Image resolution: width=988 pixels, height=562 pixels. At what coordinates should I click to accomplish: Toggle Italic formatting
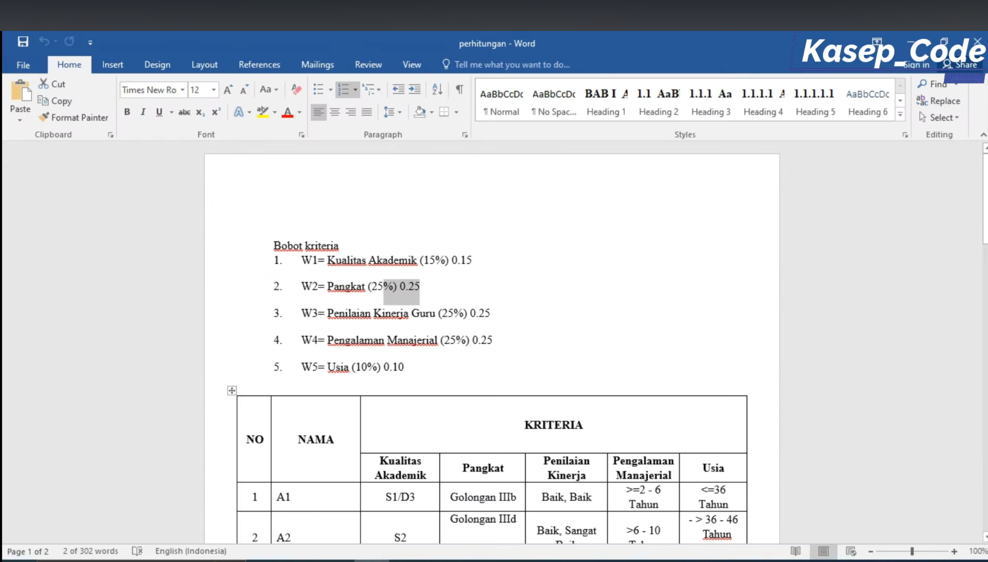click(143, 112)
